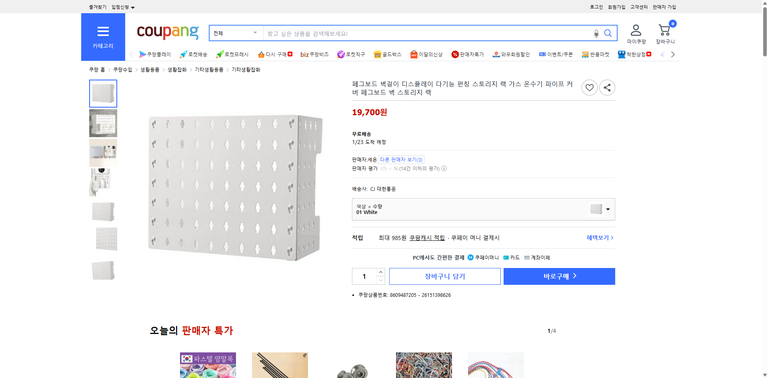This screenshot has width=768, height=378.
Task: Click the white swatch in the option selector
Action: click(x=596, y=209)
